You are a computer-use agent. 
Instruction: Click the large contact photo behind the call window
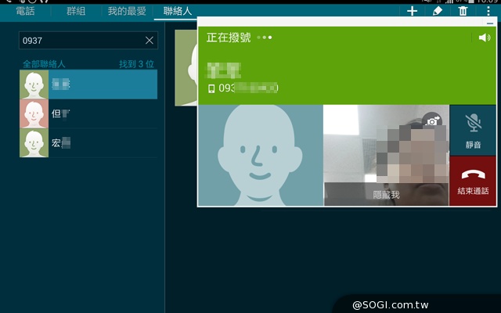tap(186, 68)
